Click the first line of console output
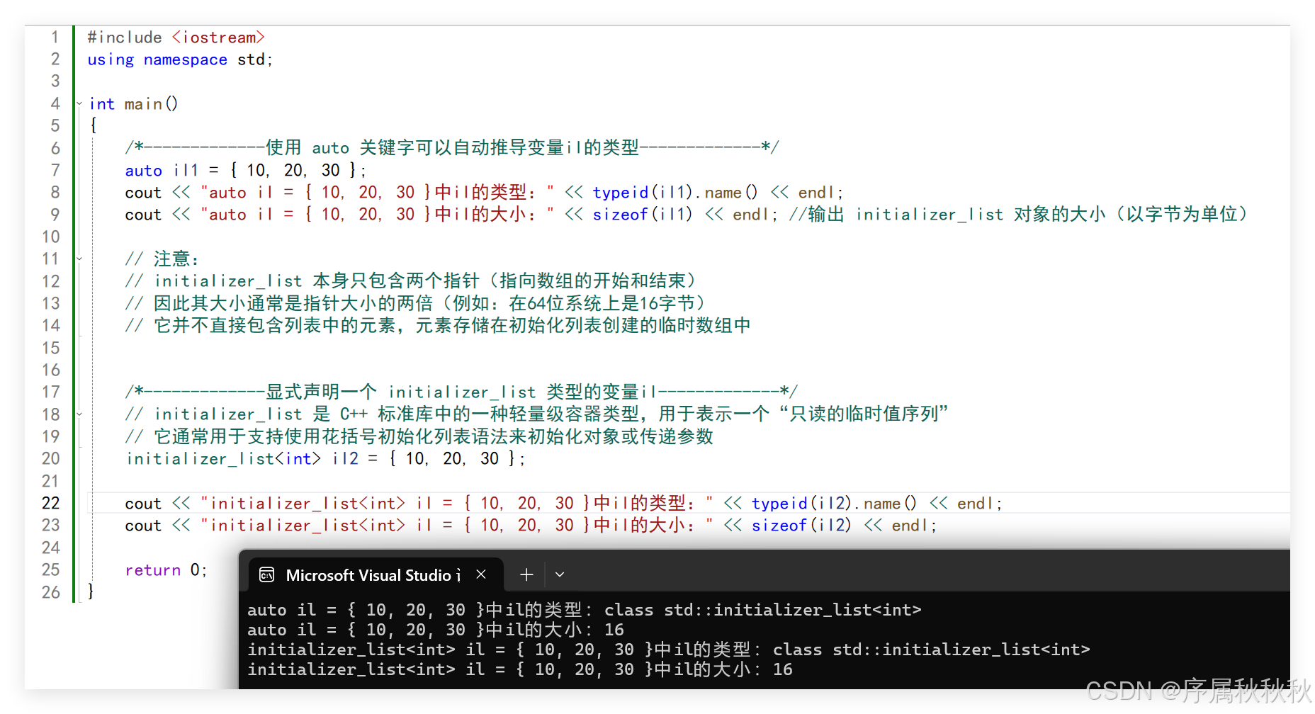This screenshot has height=714, width=1315. click(584, 610)
